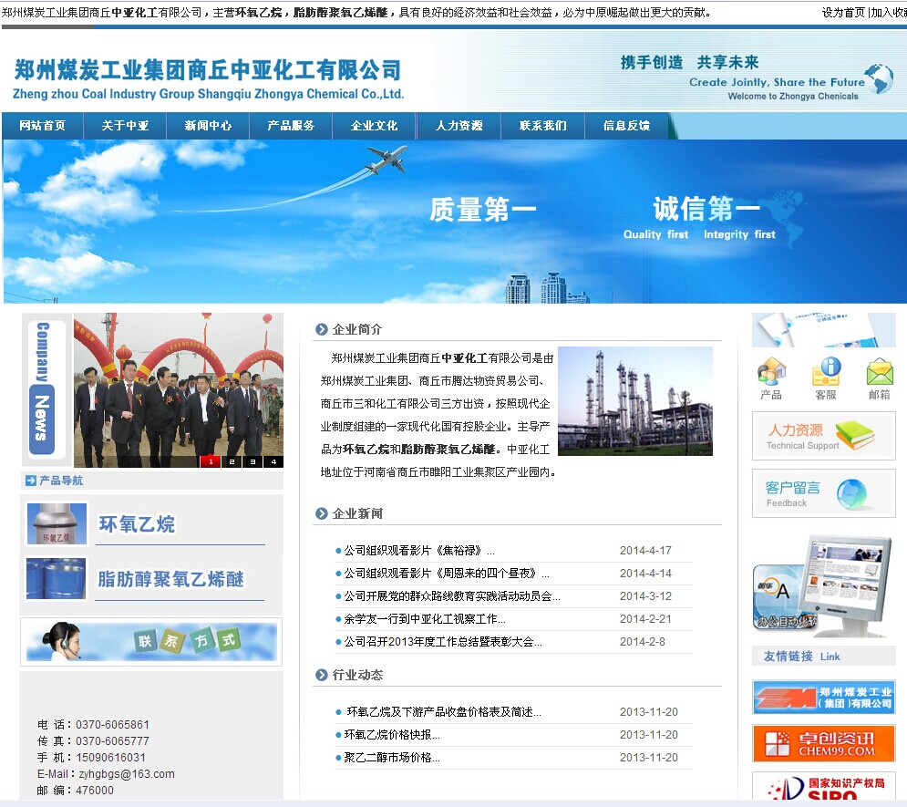Click the 质量第一 banner slogan

482,210
